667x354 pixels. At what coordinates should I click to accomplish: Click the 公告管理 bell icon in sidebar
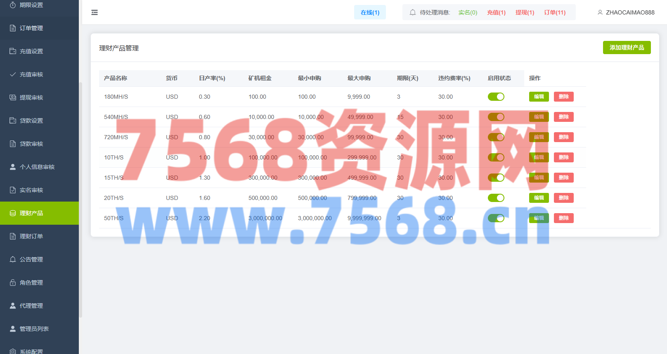[x=13, y=259]
